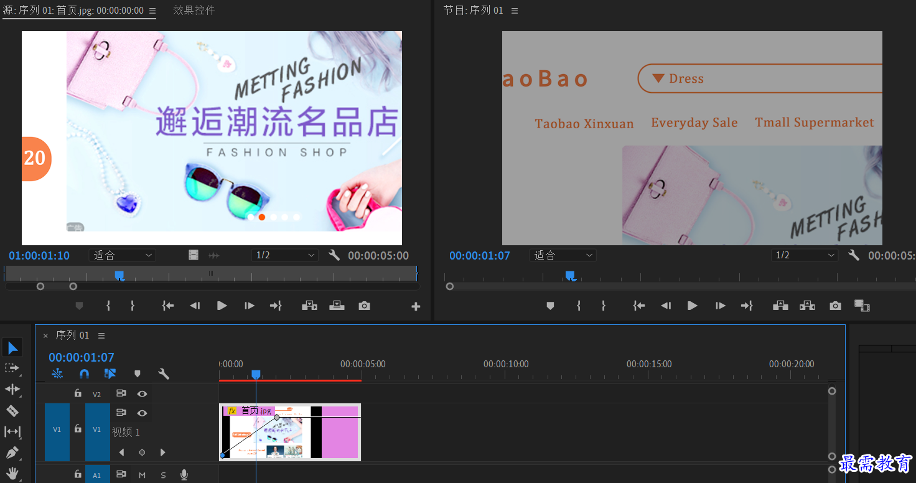Toggle V1 track output eye

click(x=142, y=413)
